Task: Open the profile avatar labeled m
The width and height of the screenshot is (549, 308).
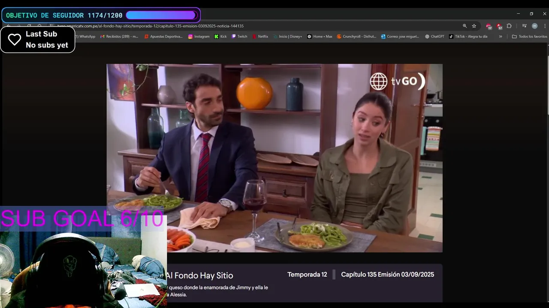Action: [x=534, y=26]
